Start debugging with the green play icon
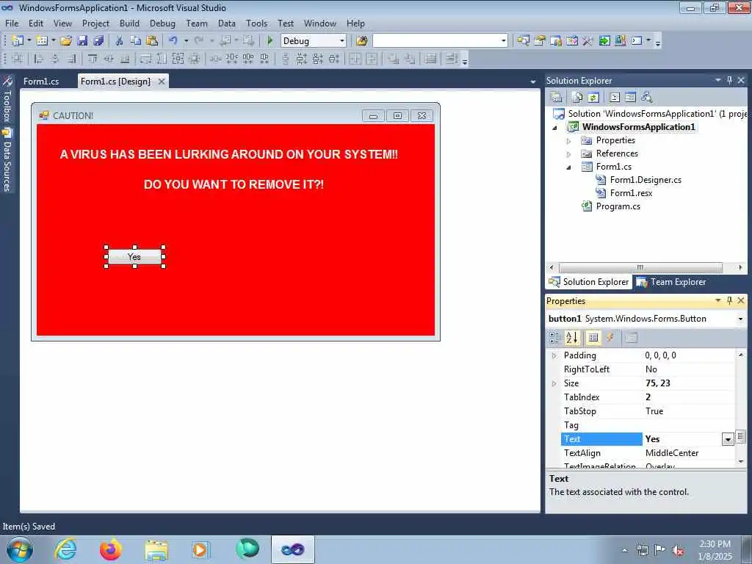Viewport: 752px width, 564px height. (x=270, y=41)
